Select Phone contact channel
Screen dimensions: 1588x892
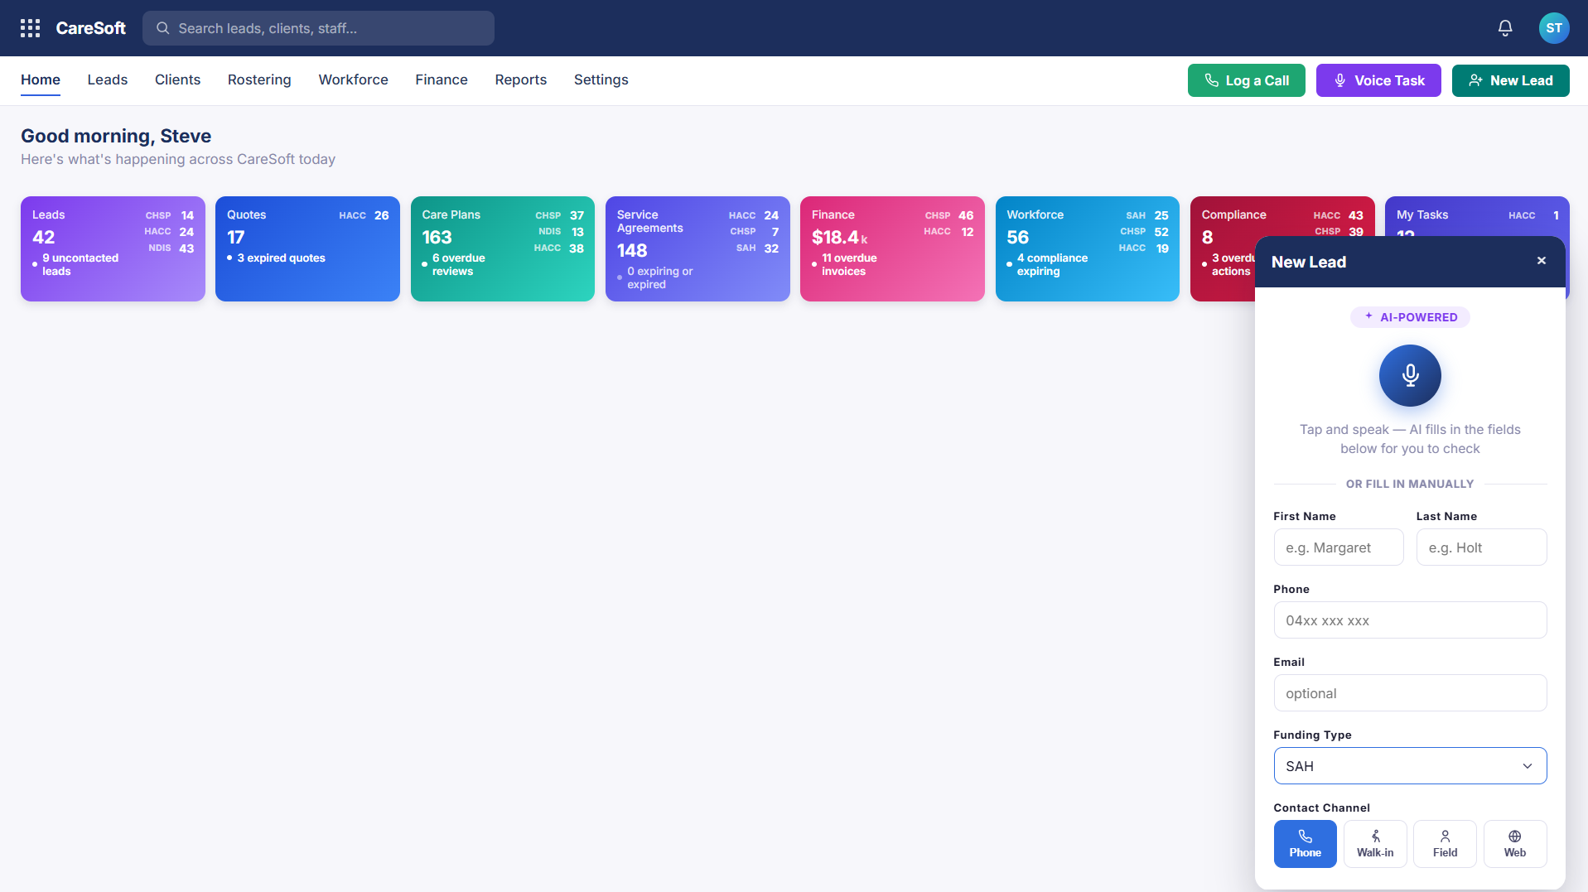(x=1305, y=844)
